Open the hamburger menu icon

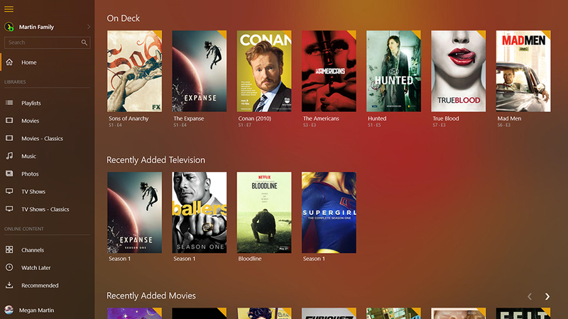click(9, 9)
